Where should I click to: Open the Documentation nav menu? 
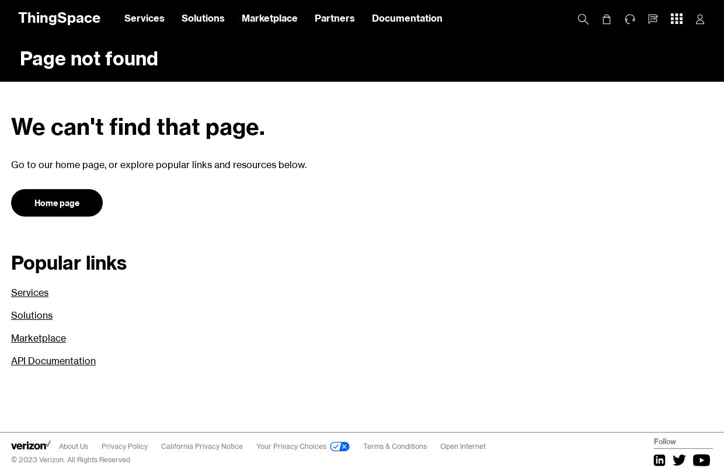click(407, 18)
